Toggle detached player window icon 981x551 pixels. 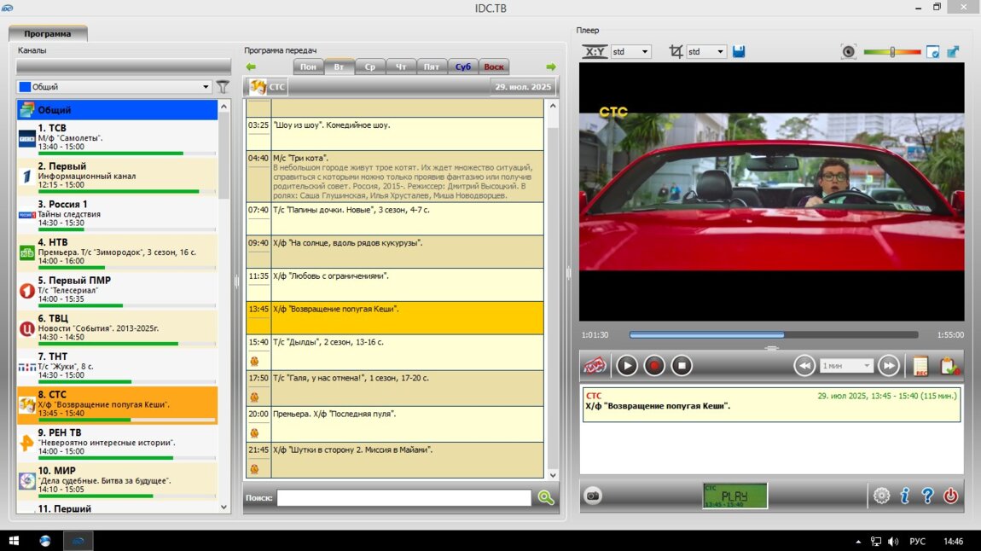click(x=952, y=52)
